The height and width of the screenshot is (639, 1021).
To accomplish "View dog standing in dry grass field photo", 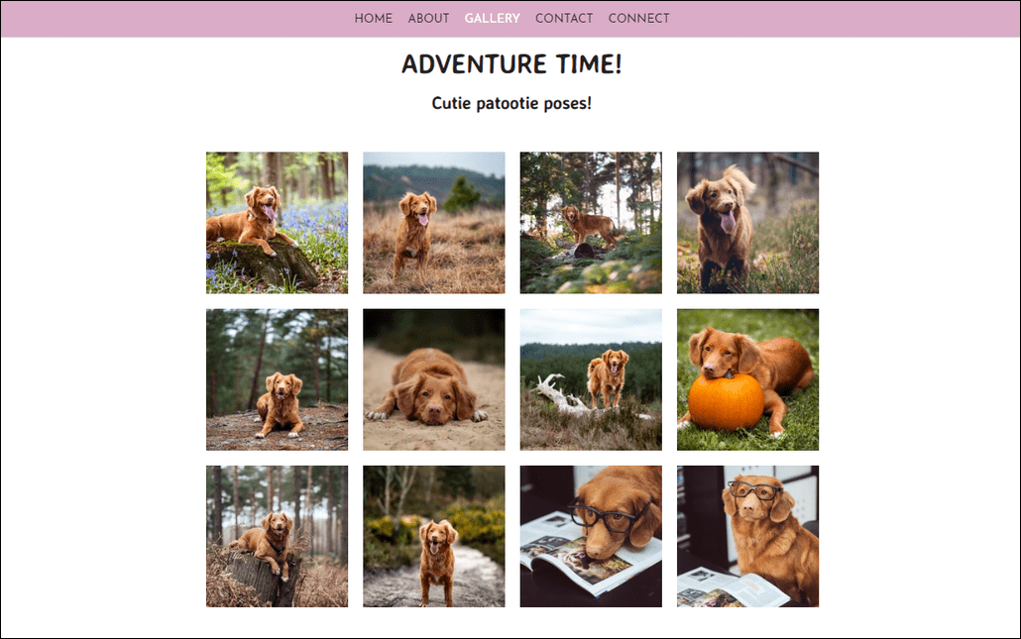I will pyautogui.click(x=433, y=223).
